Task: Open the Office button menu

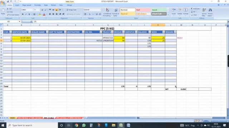Action: coord(3,2)
